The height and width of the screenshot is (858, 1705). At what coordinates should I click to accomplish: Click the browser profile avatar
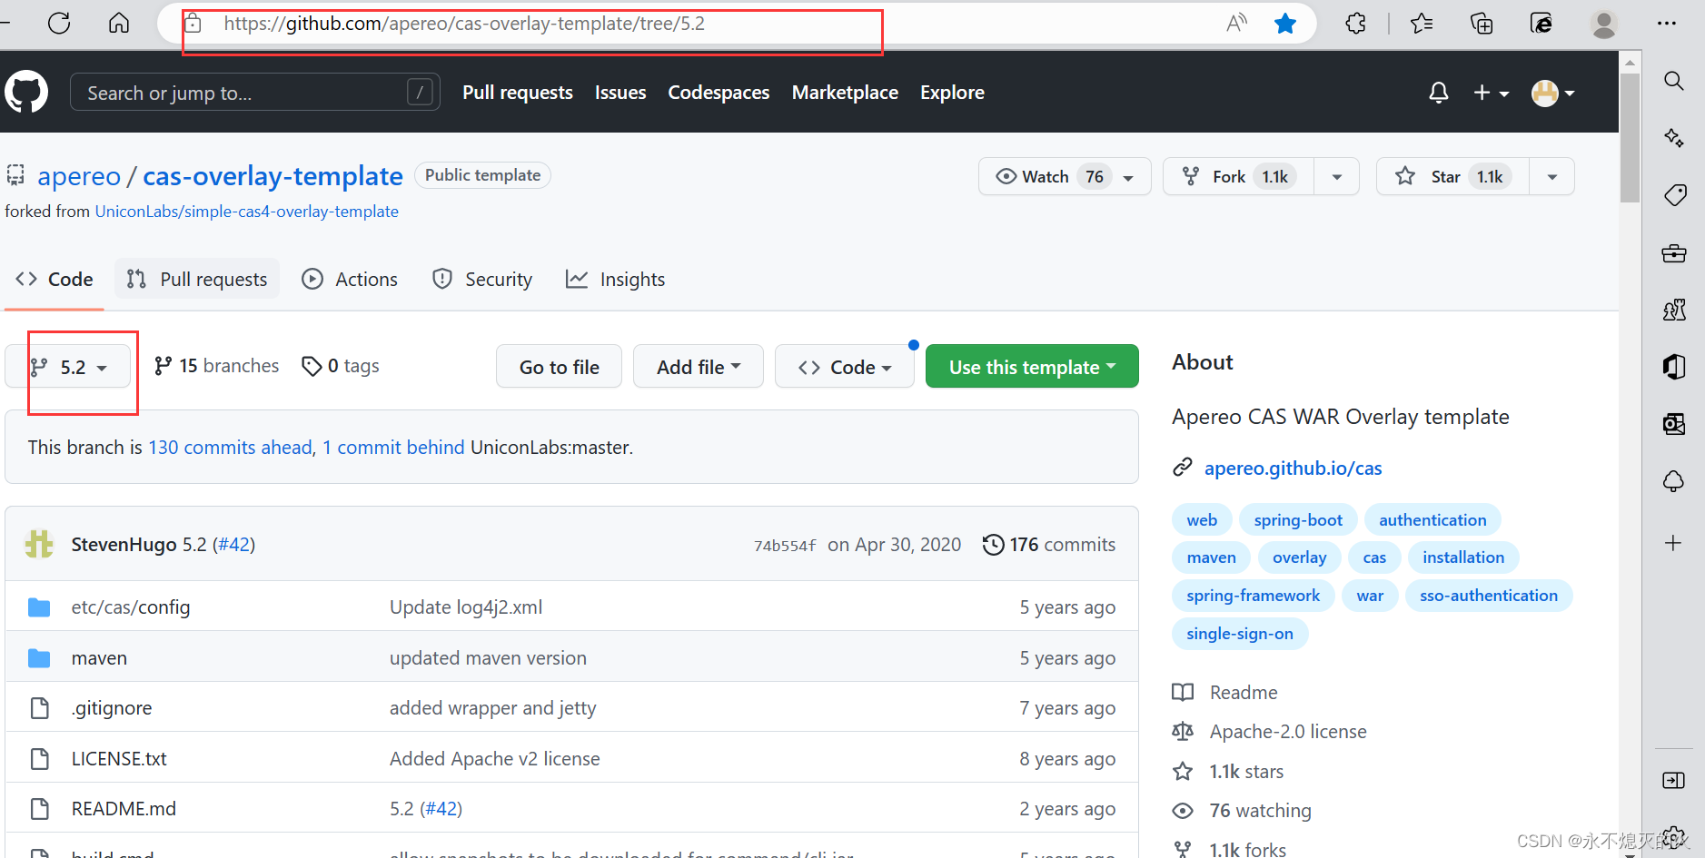tap(1604, 24)
